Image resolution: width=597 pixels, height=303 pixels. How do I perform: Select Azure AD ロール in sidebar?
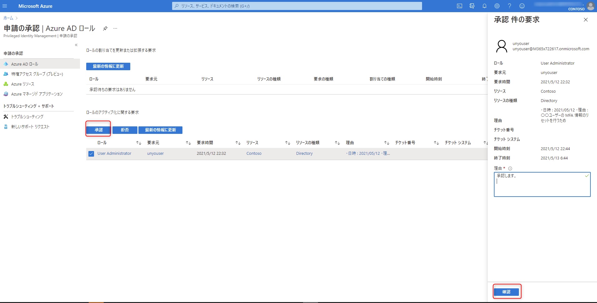click(40, 64)
